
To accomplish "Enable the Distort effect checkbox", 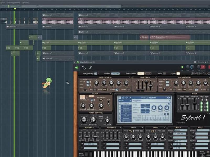I will [120, 106].
